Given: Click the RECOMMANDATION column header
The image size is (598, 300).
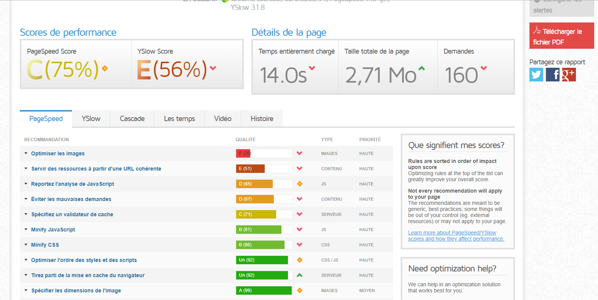Looking at the screenshot, I should pos(46,140).
